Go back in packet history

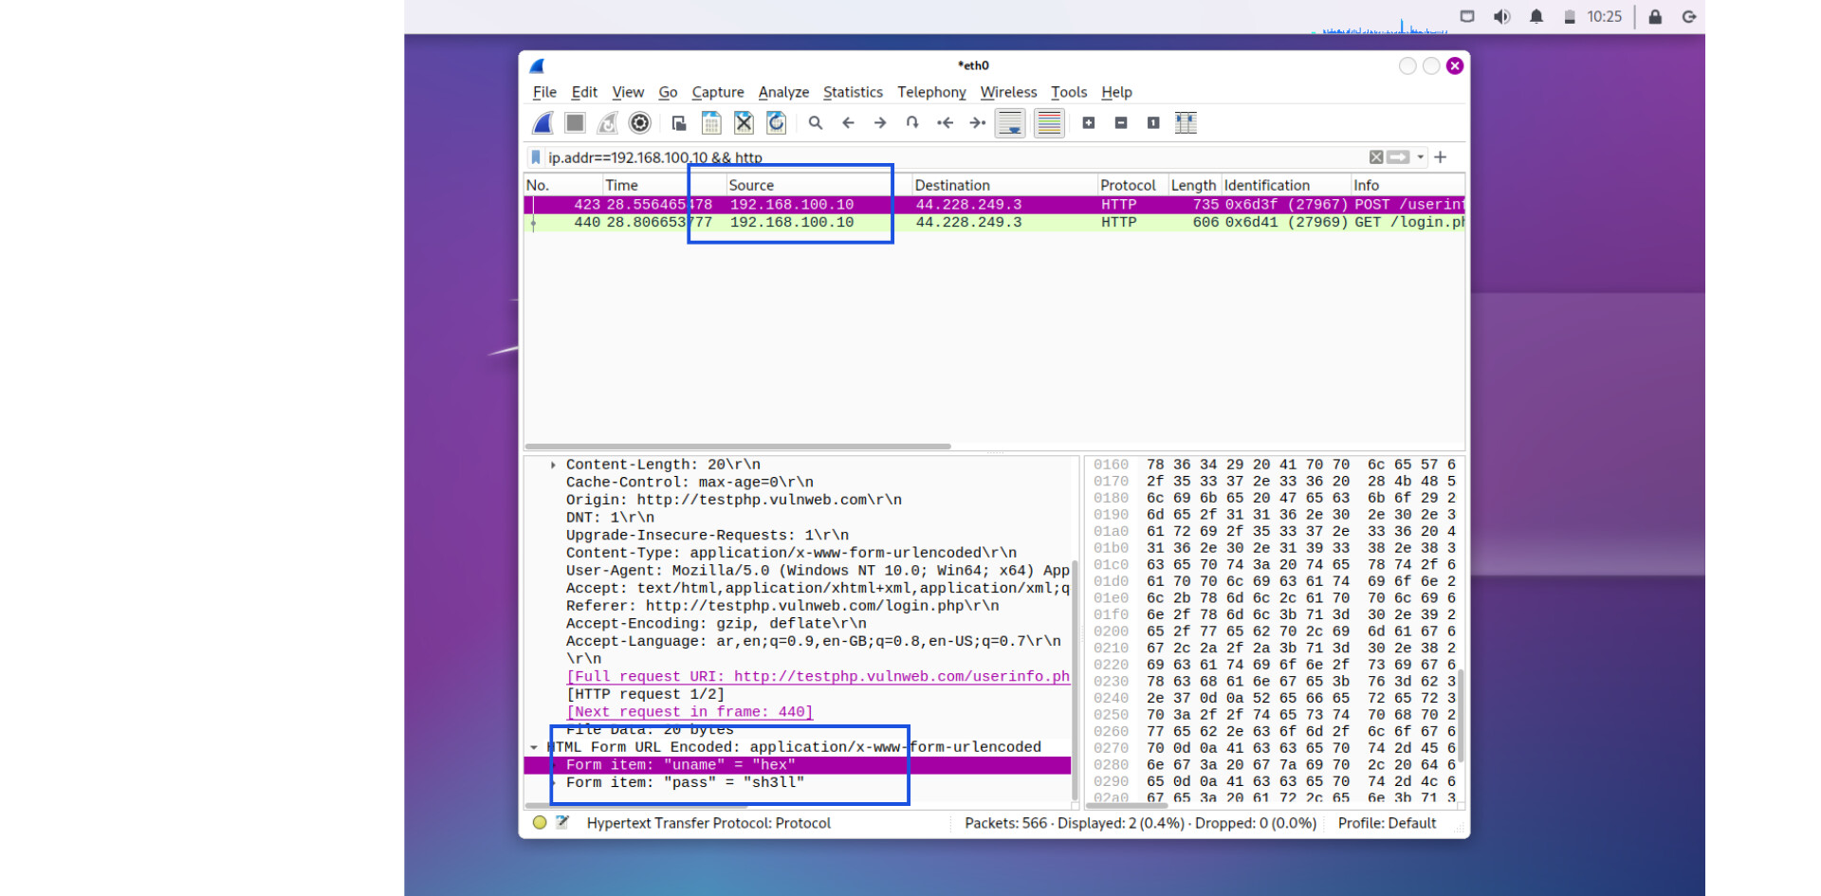[848, 123]
